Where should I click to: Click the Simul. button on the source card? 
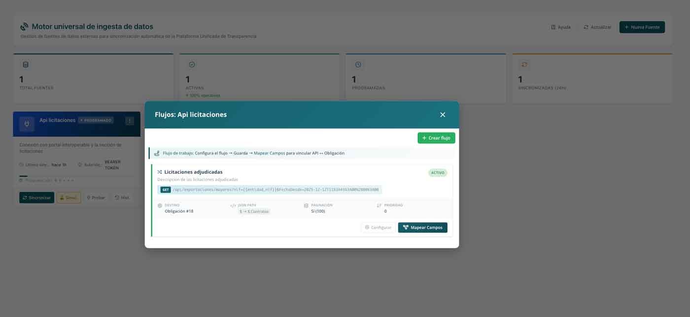(69, 197)
